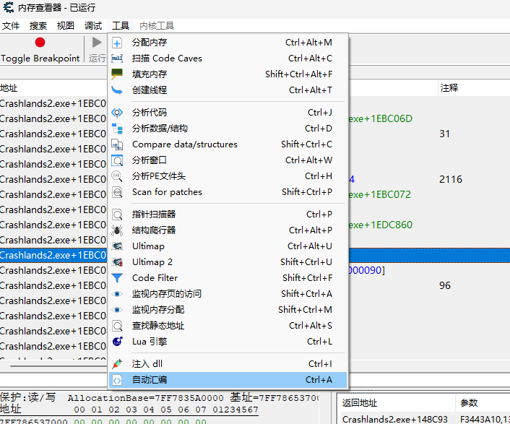Click Toggle Breakpoint toolbar label
The width and height of the screenshot is (510, 424).
(40, 59)
